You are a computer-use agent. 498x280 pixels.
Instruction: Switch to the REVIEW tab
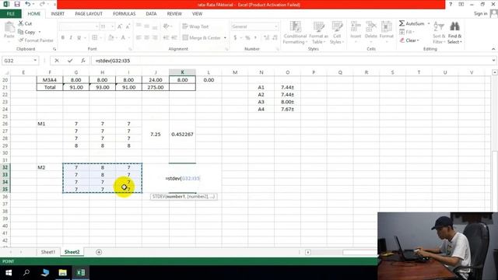pos(174,14)
